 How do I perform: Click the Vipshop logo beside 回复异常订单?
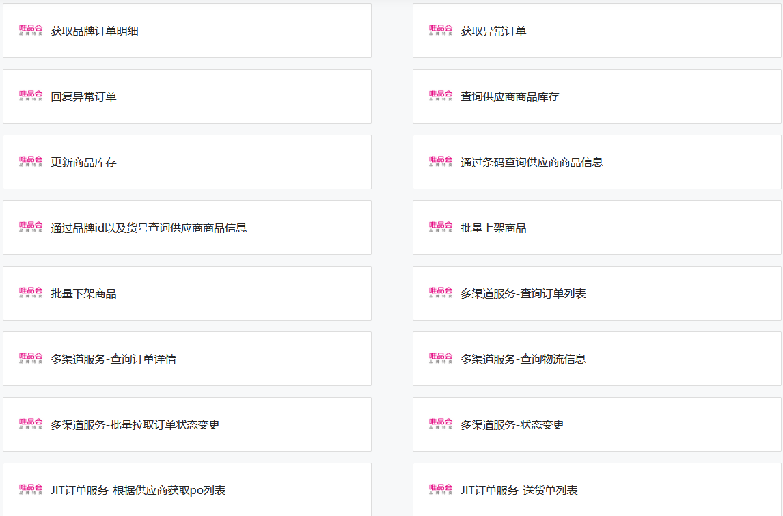31,96
